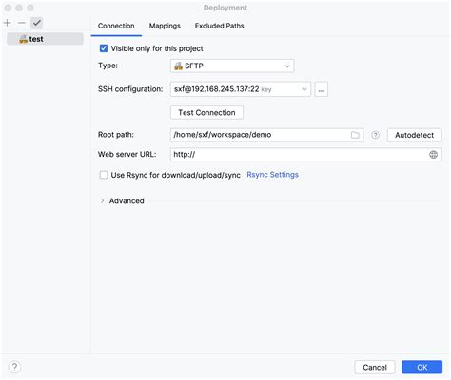The height and width of the screenshot is (380, 451).
Task: Add a new deployment server
Action: tap(7, 23)
